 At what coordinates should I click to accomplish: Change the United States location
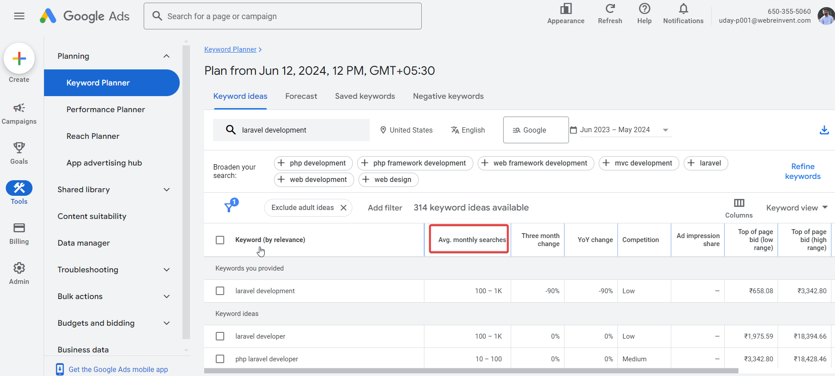(x=406, y=130)
